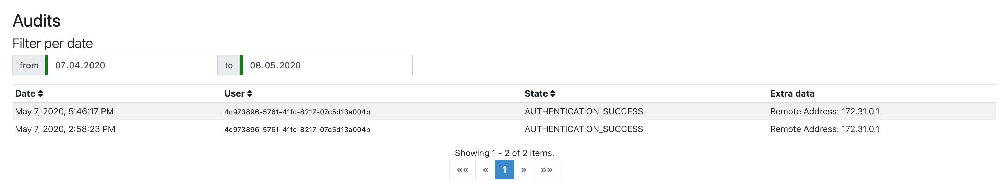Image resolution: width=1004 pixels, height=191 pixels.
Task: Jump to last page of audits
Action: tap(547, 169)
